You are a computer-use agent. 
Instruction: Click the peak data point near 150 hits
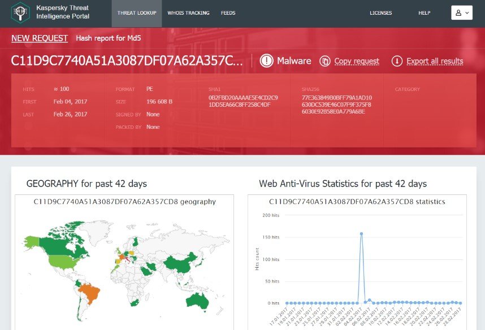[x=361, y=234]
